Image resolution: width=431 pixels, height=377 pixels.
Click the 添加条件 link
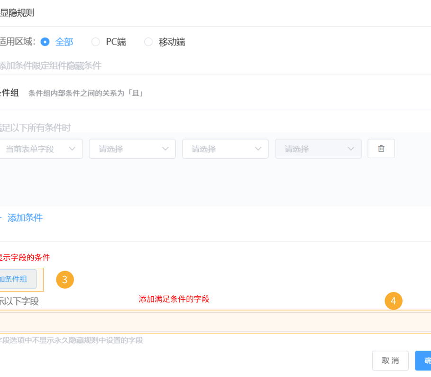(x=25, y=217)
